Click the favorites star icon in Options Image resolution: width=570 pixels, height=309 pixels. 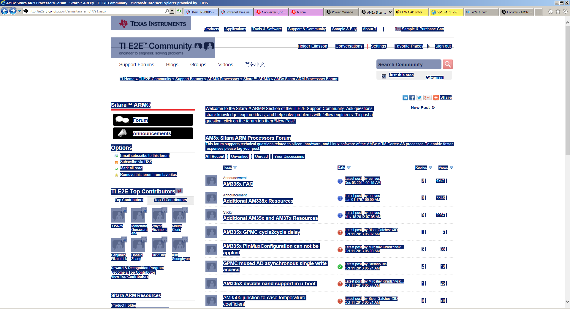tap(116, 175)
